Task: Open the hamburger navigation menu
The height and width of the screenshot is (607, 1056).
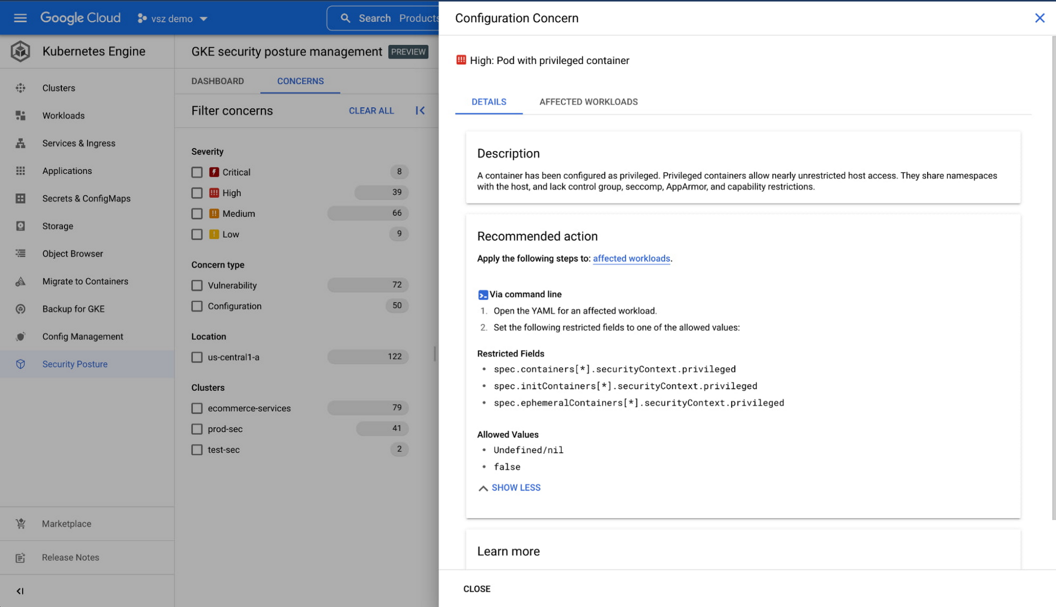Action: (x=20, y=18)
